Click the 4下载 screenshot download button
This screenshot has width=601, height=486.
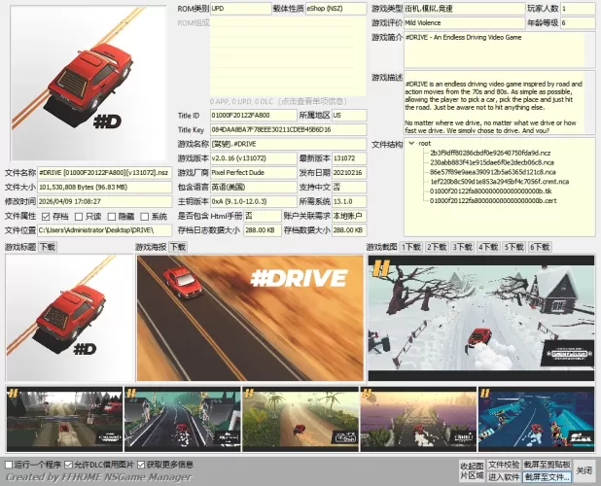pyautogui.click(x=488, y=247)
